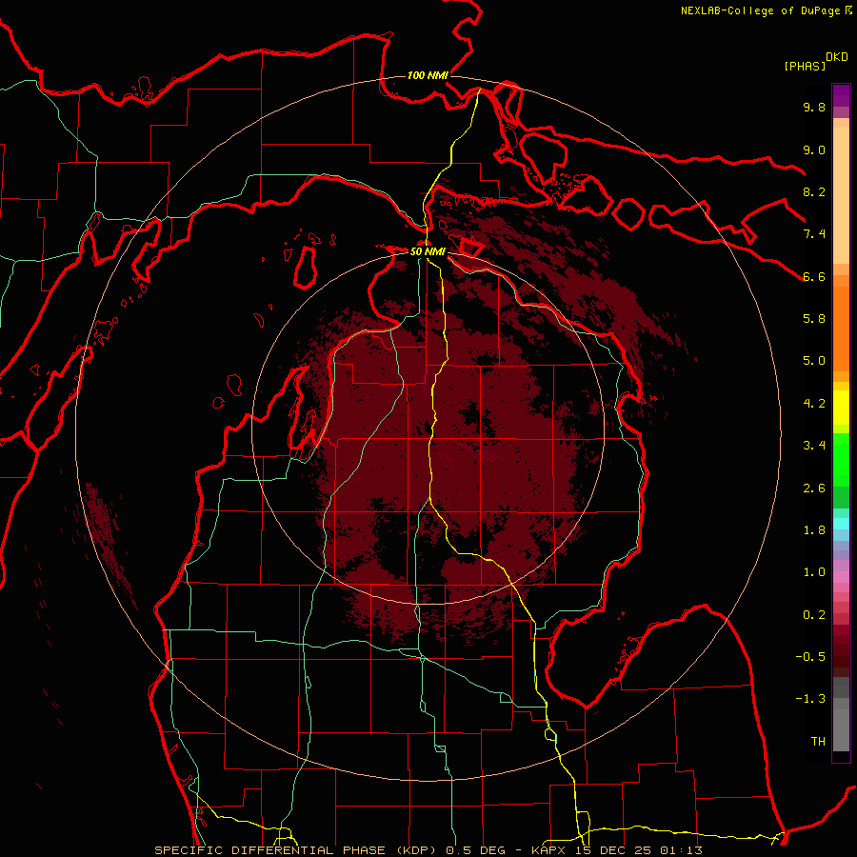
Task: Click the 0.2 scale value
Action: [814, 615]
